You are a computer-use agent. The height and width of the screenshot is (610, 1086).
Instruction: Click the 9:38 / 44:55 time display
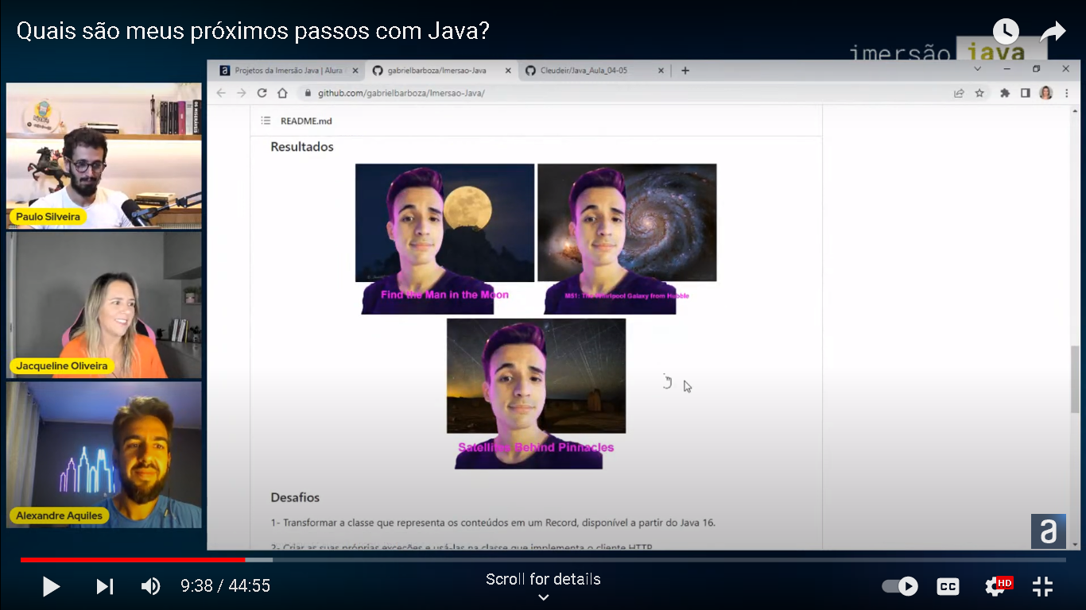point(226,586)
